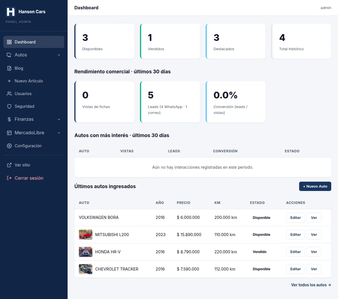
Task: Follow the Ver todos los autos link
Action: (x=311, y=285)
